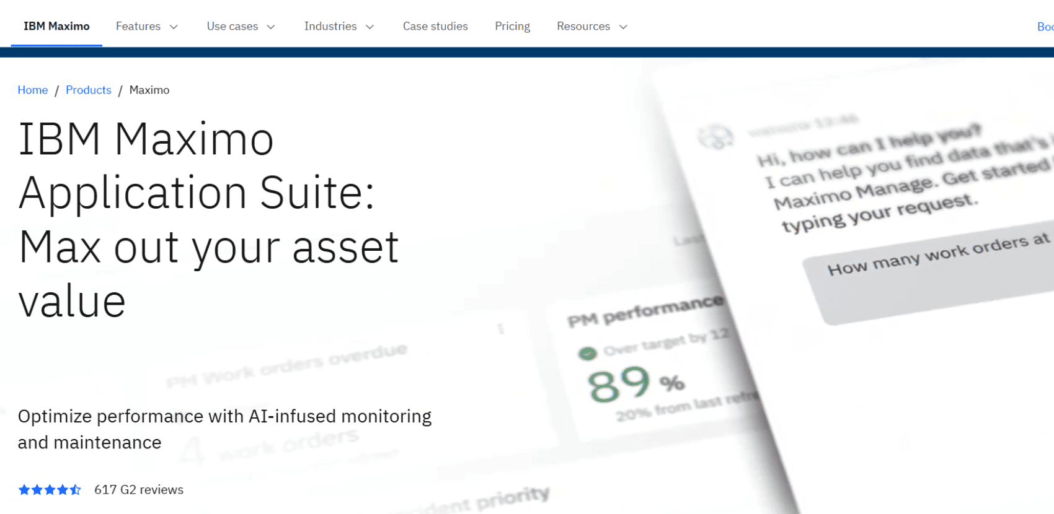Open the IBM Maximo tab
1054x514 pixels.
point(56,26)
